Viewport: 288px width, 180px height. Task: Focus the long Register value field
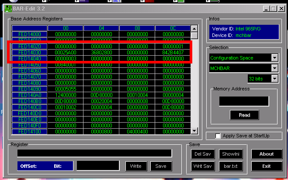[94, 153]
